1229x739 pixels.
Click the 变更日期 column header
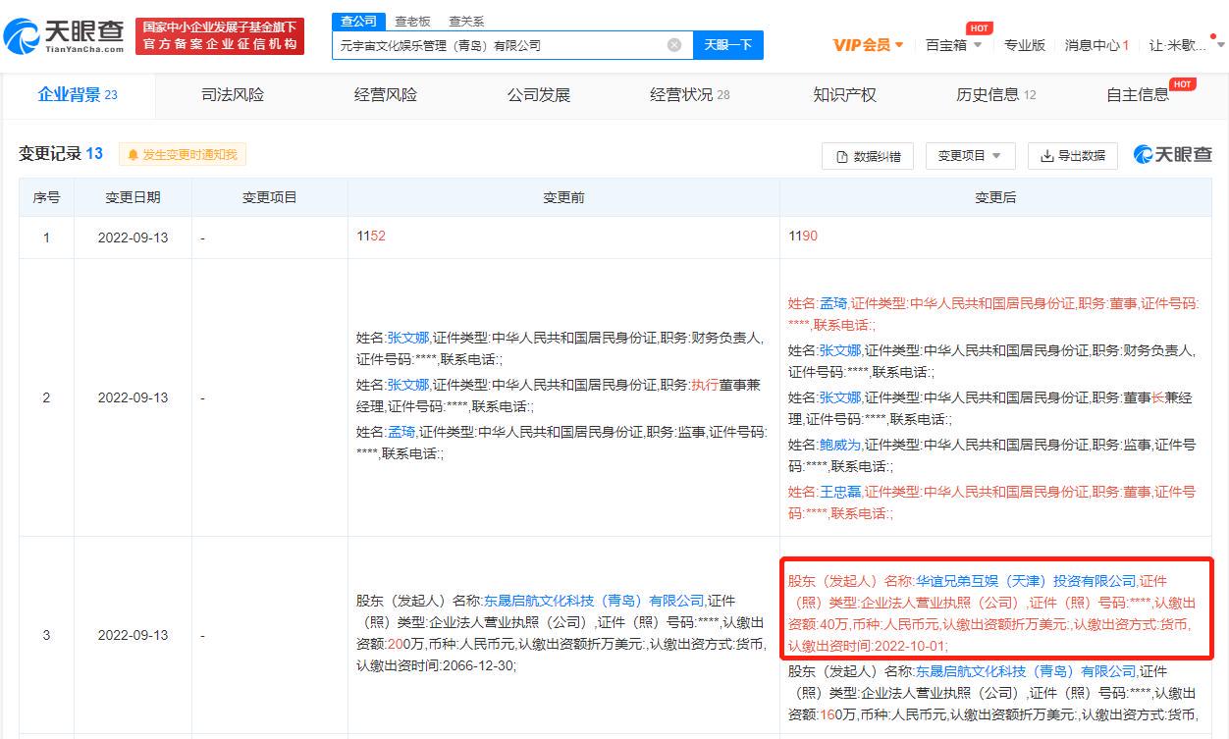[x=133, y=197]
